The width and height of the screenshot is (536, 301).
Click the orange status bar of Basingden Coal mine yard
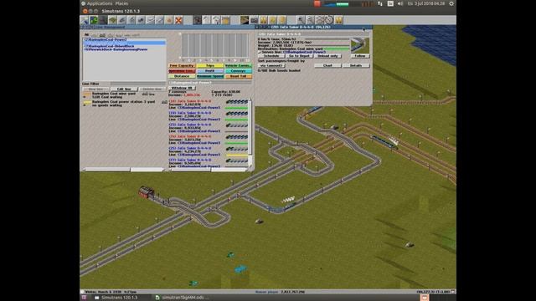(87, 94)
